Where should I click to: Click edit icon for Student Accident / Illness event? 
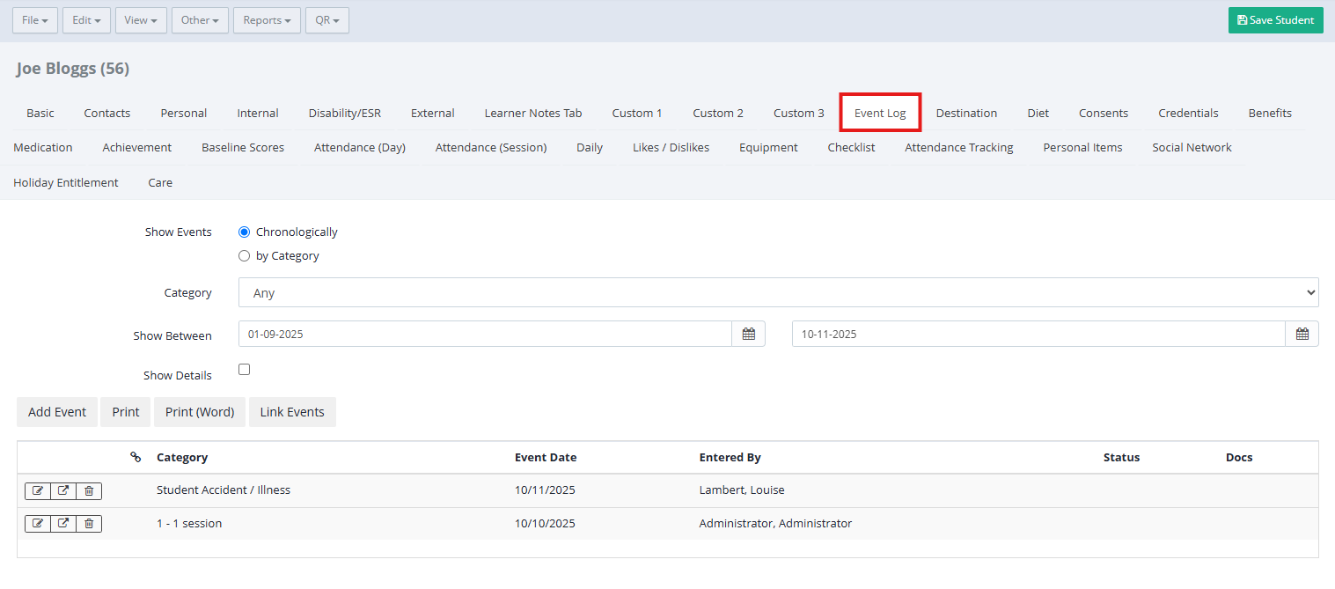coord(37,490)
